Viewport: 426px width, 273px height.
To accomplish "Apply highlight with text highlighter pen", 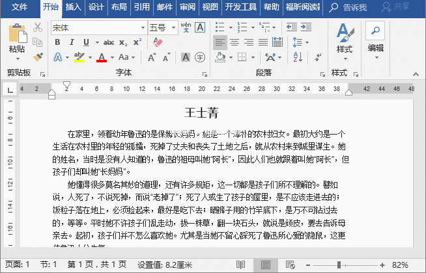I will [79, 57].
